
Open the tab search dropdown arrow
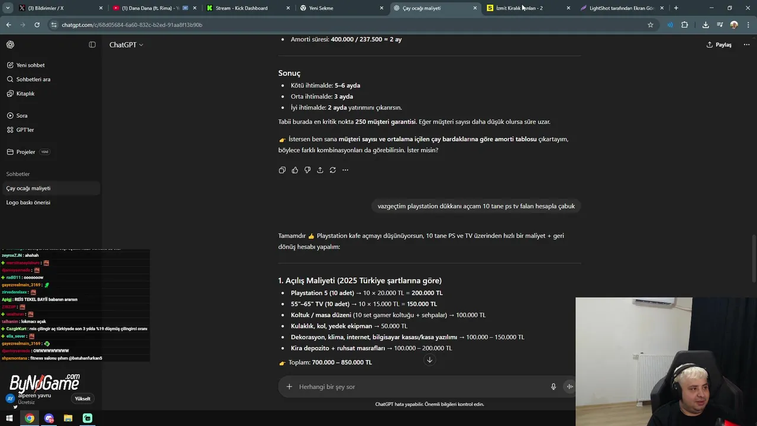(x=7, y=8)
